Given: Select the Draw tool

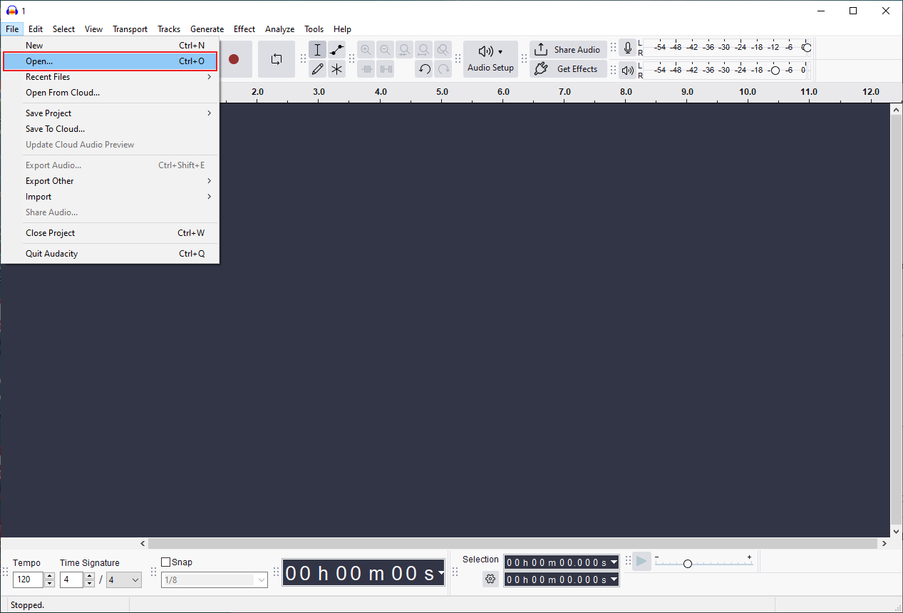Looking at the screenshot, I should (317, 69).
